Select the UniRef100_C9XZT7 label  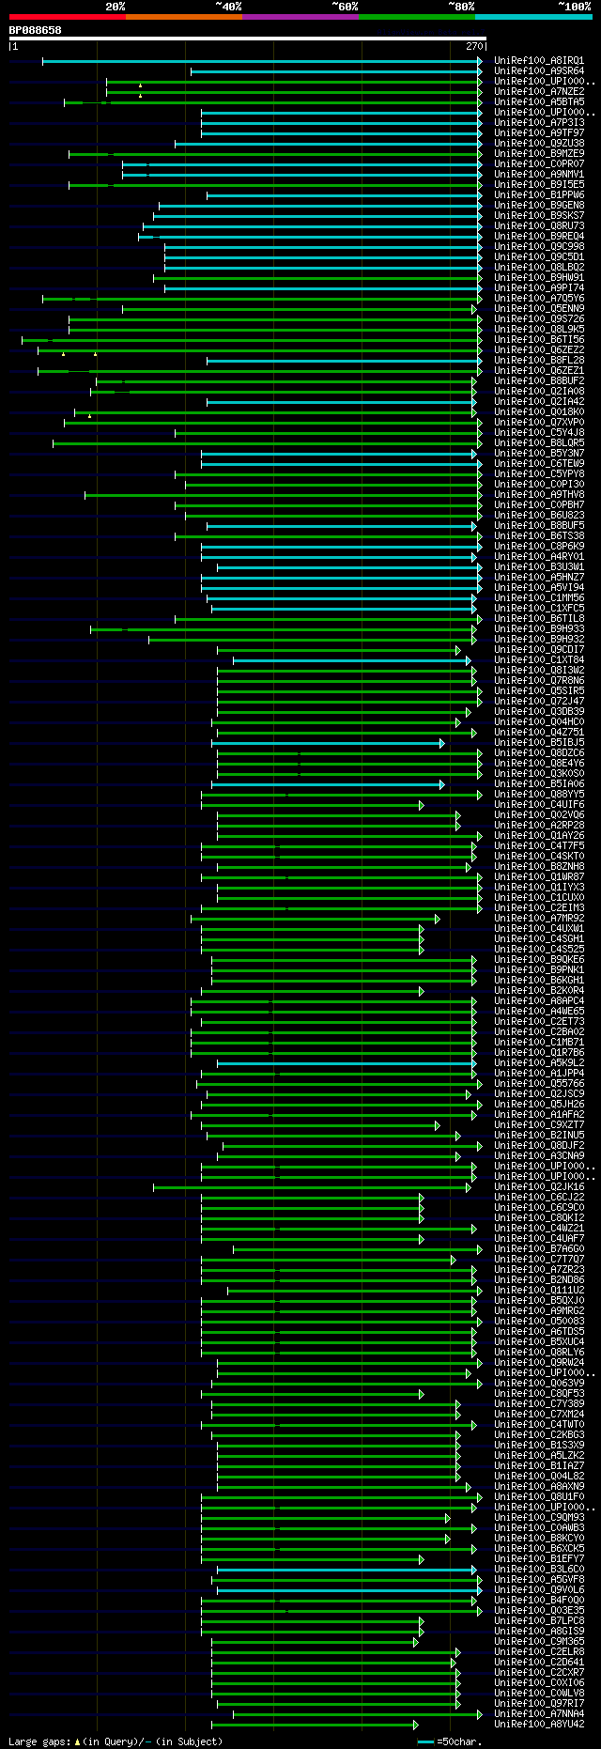coord(539,1125)
